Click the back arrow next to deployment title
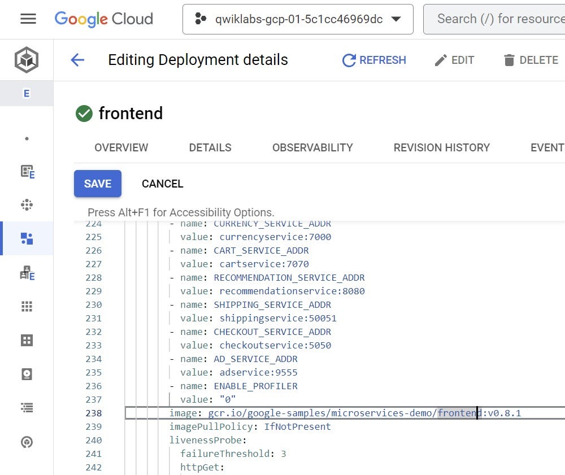565x475 pixels. tap(77, 60)
